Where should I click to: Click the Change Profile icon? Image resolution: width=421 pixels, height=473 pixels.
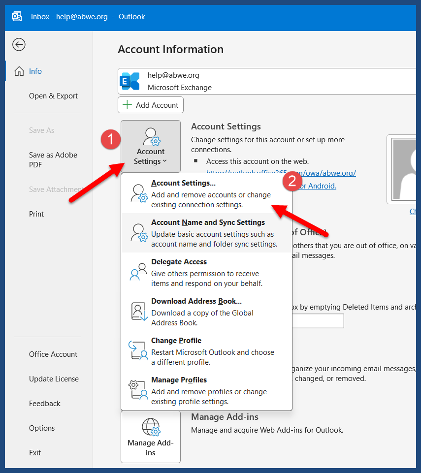[x=138, y=350]
